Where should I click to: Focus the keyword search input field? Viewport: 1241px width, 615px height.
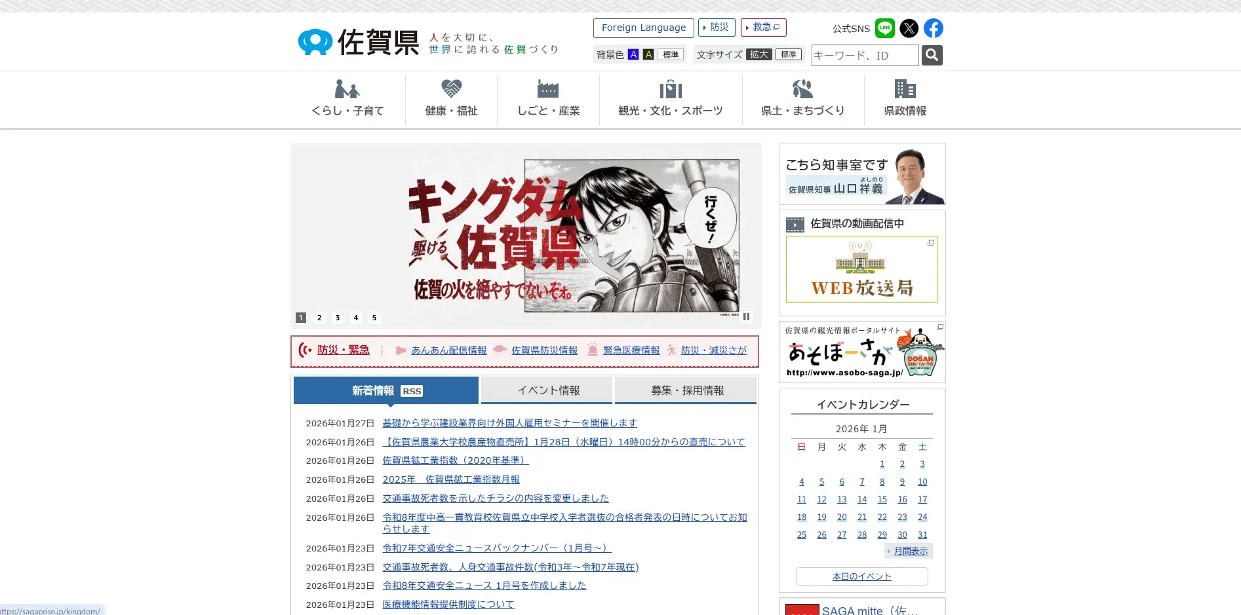[864, 56]
